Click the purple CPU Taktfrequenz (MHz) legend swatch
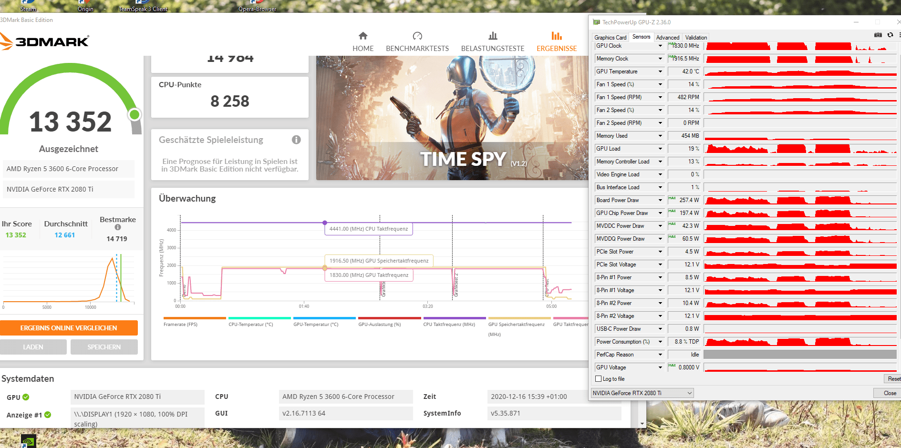The height and width of the screenshot is (448, 901). point(455,318)
